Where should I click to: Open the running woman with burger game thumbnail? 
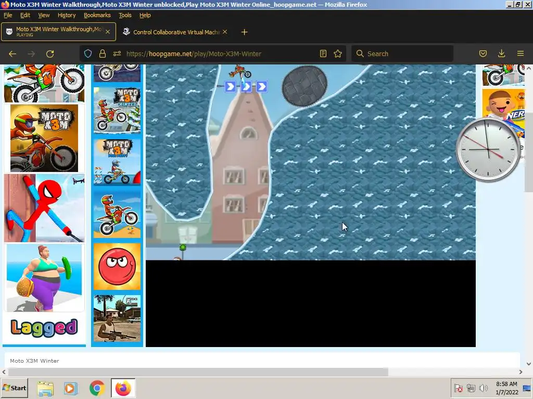tap(44, 278)
